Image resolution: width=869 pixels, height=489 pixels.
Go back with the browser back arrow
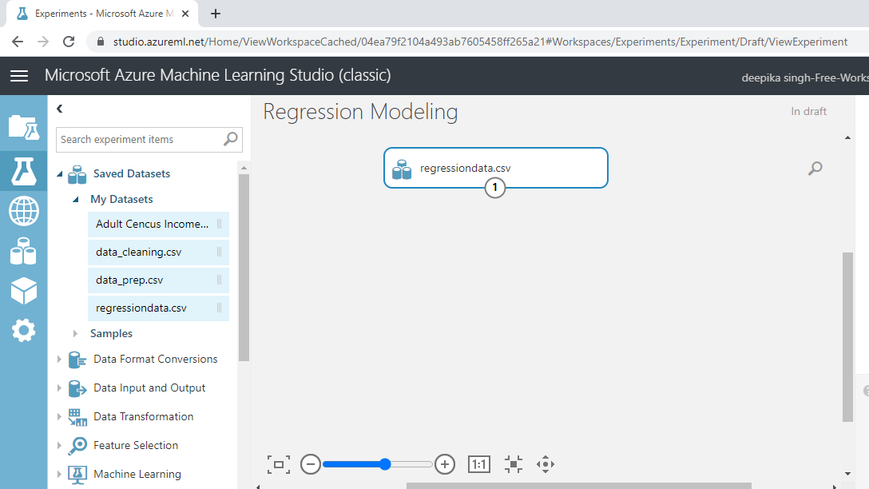(18, 42)
